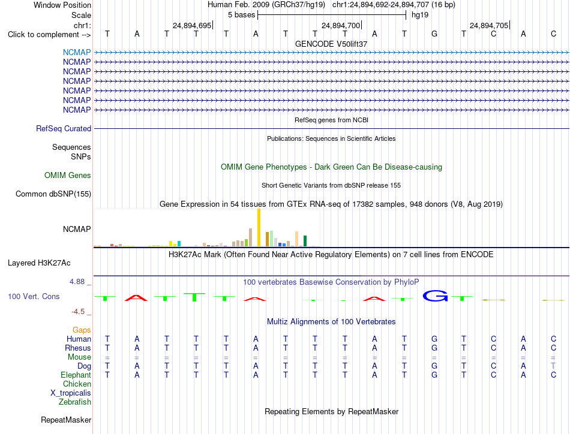The height and width of the screenshot is (434, 570).
Task: Click the G base in the ruler sequence row
Action: coord(434,34)
